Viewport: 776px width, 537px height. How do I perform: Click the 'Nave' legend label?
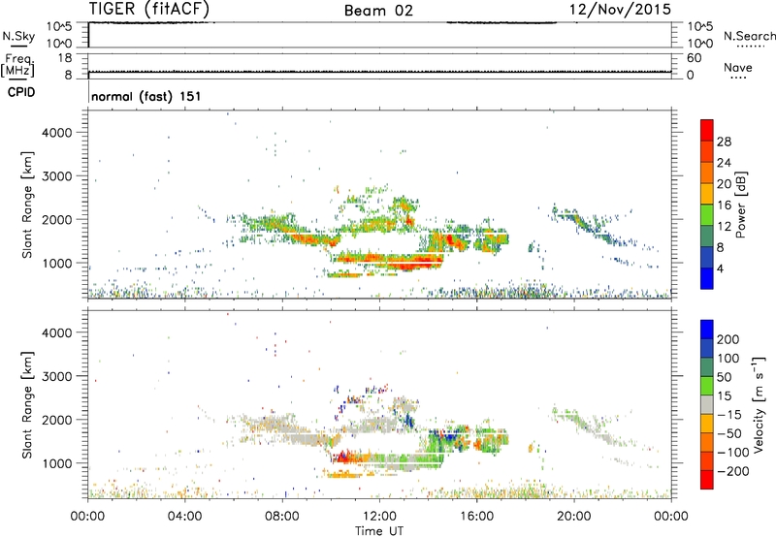pyautogui.click(x=738, y=68)
